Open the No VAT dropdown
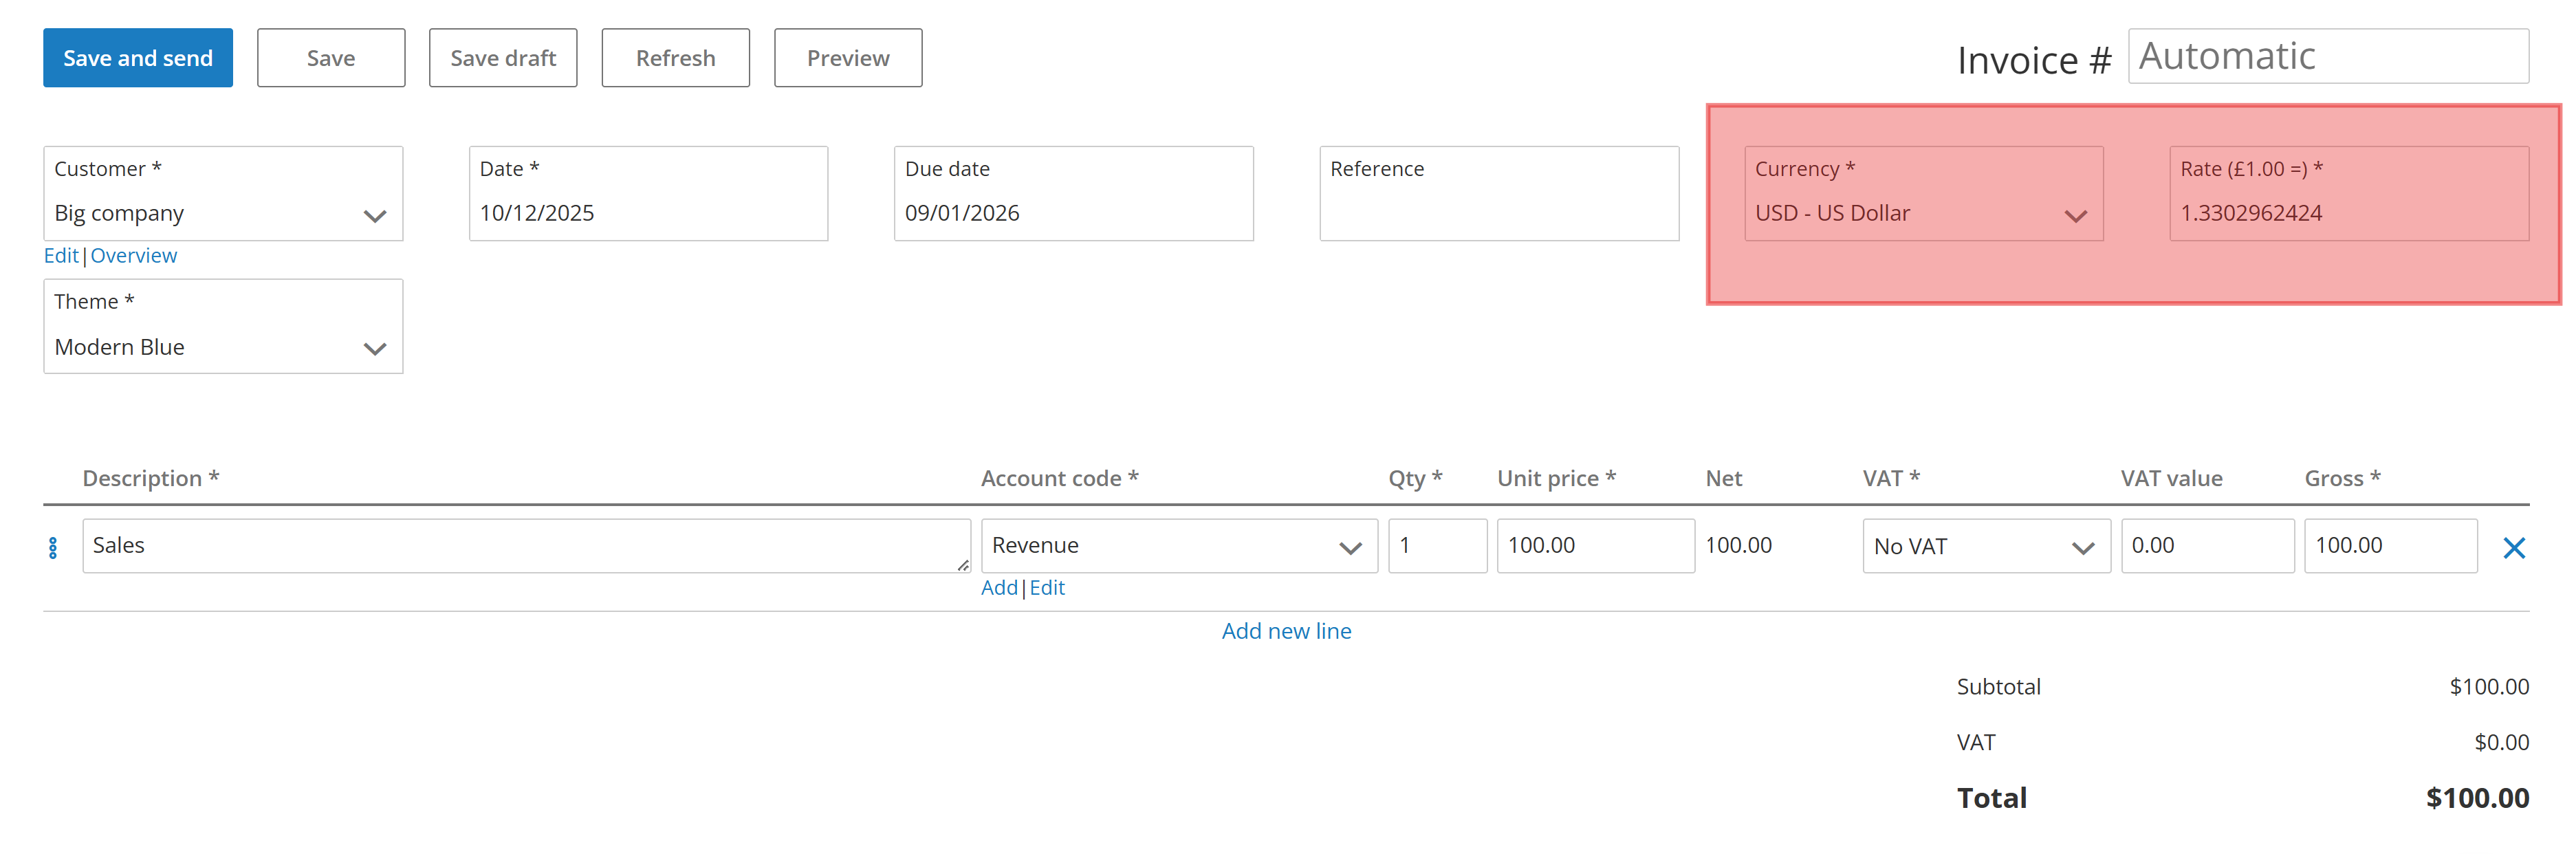 tap(1985, 547)
